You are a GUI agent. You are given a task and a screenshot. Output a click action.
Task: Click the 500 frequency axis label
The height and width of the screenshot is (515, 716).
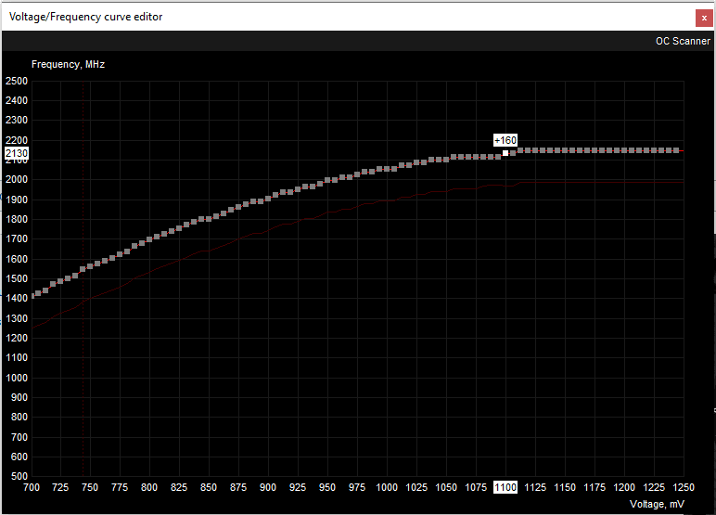pos(19,476)
